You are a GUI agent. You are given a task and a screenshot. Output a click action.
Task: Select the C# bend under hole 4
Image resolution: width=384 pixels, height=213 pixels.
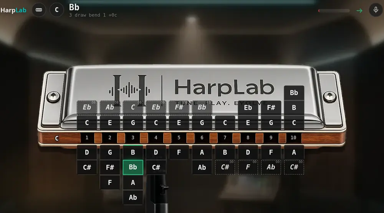pyautogui.click(x=156, y=167)
